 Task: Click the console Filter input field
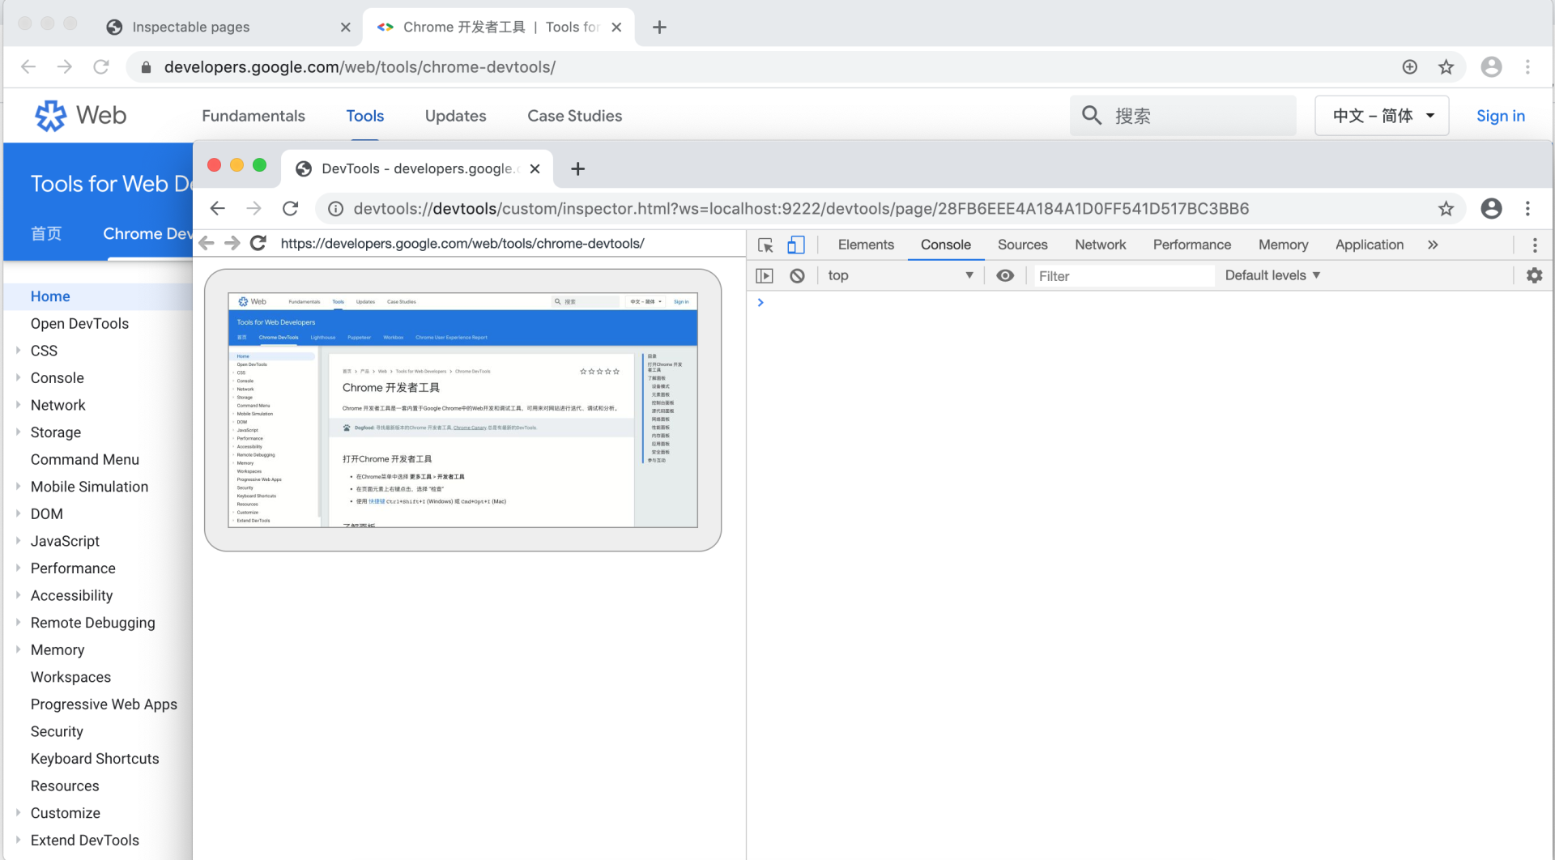click(1123, 276)
